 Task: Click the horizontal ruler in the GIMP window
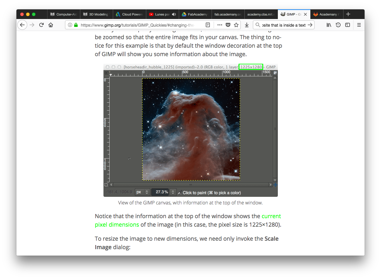coord(191,73)
